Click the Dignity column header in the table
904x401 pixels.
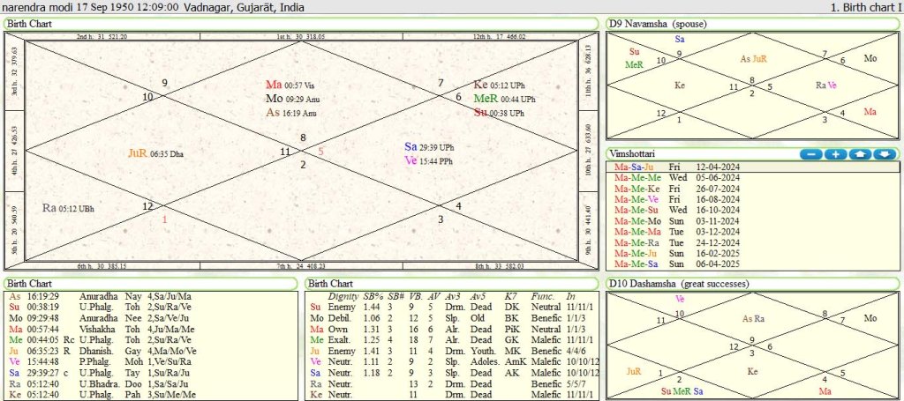point(342,296)
